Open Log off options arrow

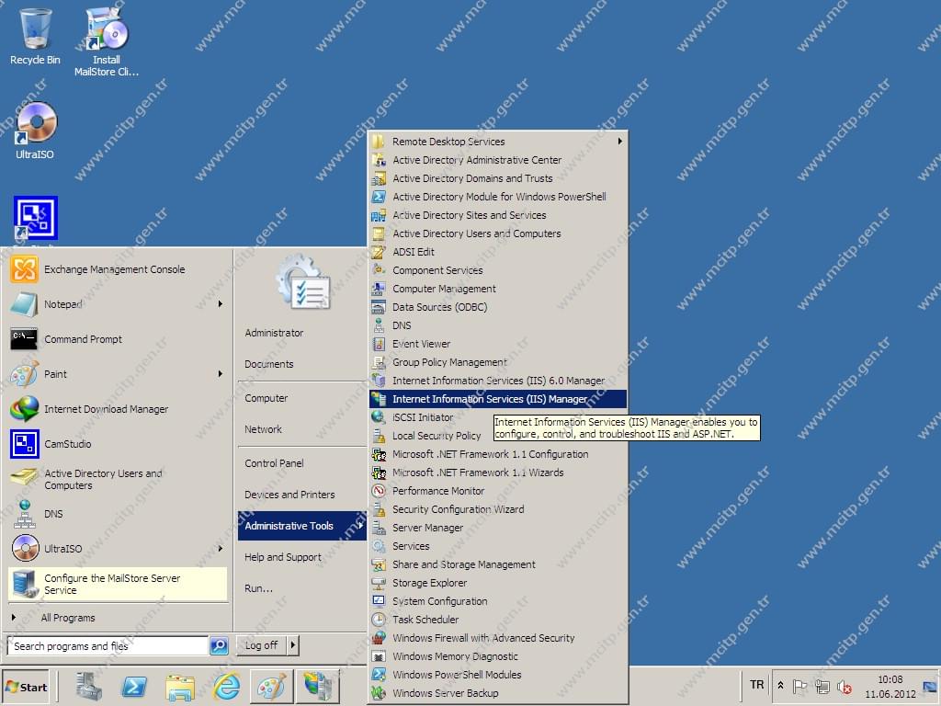pos(292,645)
